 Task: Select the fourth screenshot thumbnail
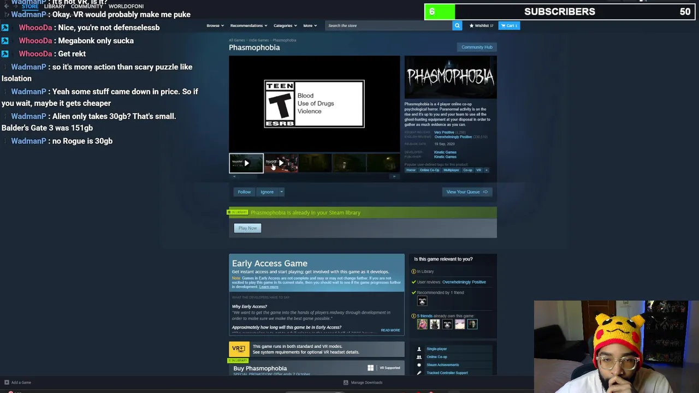point(349,163)
